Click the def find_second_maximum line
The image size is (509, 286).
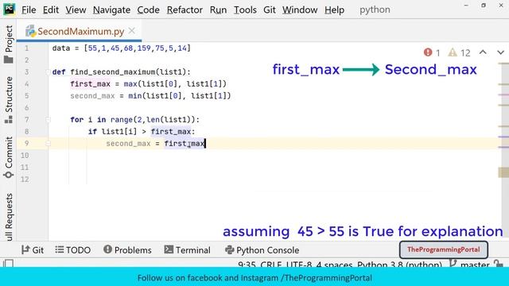click(122, 72)
